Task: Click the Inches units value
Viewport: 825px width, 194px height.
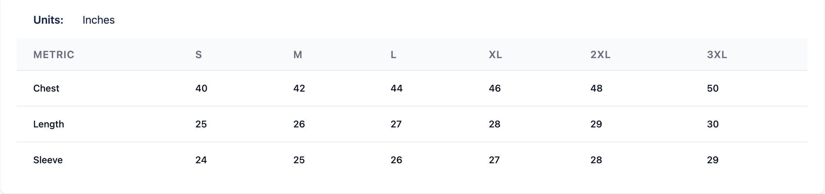Action: coord(98,20)
